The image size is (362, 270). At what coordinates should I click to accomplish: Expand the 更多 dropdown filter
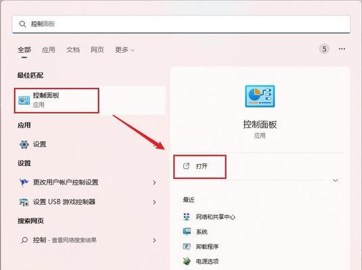125,49
